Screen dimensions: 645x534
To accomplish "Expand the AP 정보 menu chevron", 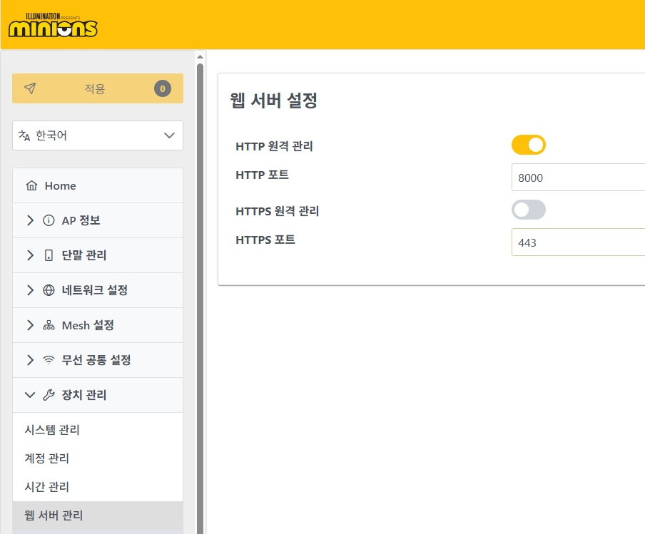I will (29, 221).
